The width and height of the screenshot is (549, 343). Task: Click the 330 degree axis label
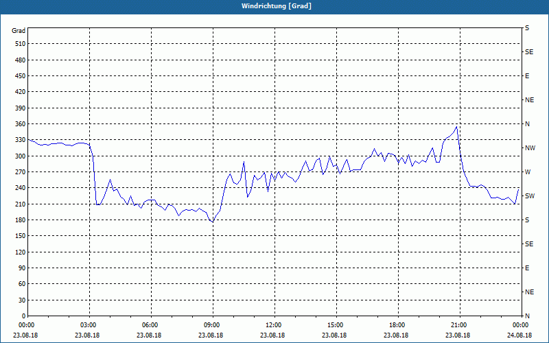click(21, 140)
